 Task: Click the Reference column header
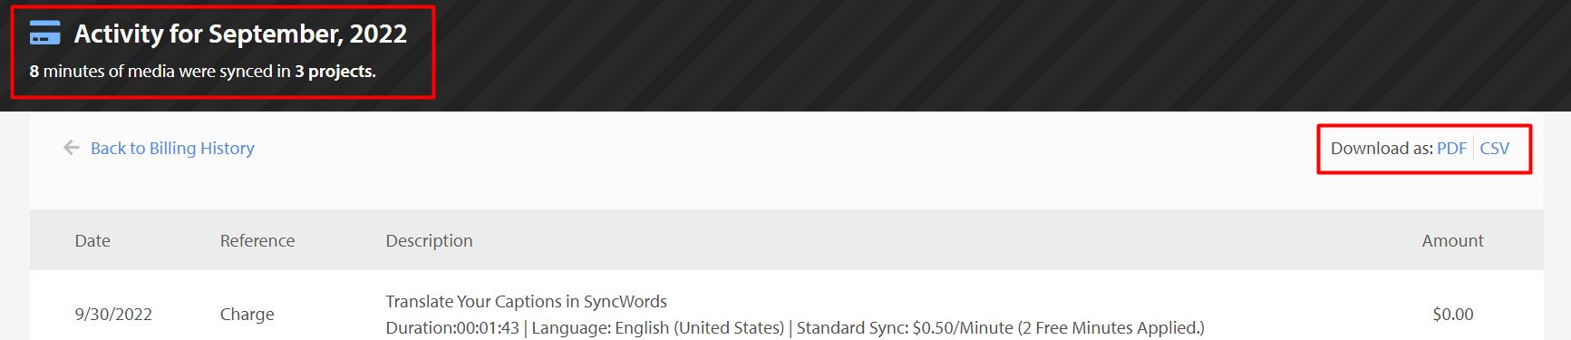click(x=257, y=240)
